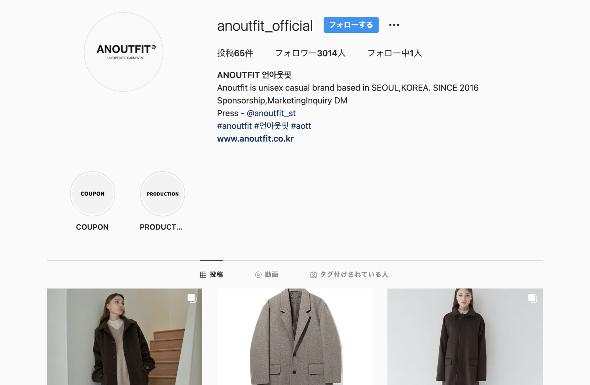View the フォロワー3014人 followers list
The height and width of the screenshot is (385, 590).
pos(310,53)
